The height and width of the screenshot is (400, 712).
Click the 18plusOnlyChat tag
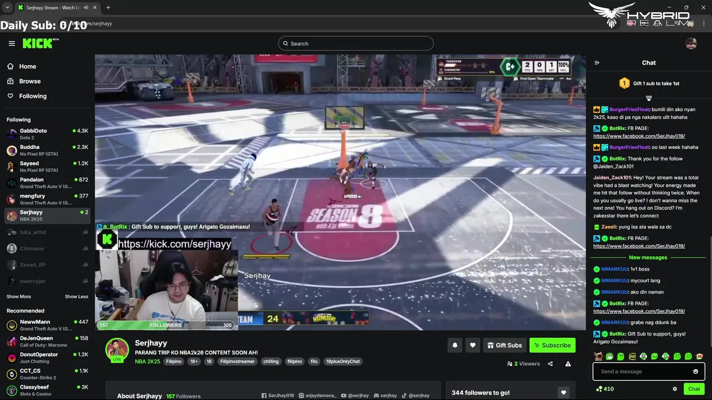tap(343, 362)
